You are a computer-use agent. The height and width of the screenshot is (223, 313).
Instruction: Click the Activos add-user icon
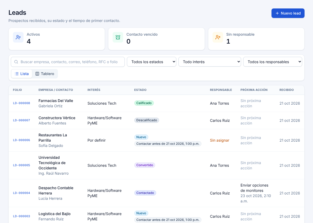18,37
